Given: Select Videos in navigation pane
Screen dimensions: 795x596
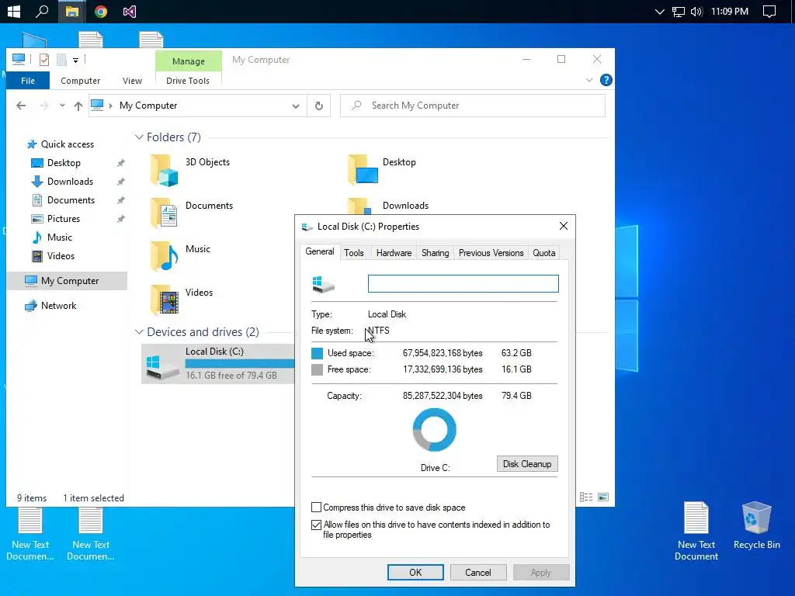Looking at the screenshot, I should 61,256.
